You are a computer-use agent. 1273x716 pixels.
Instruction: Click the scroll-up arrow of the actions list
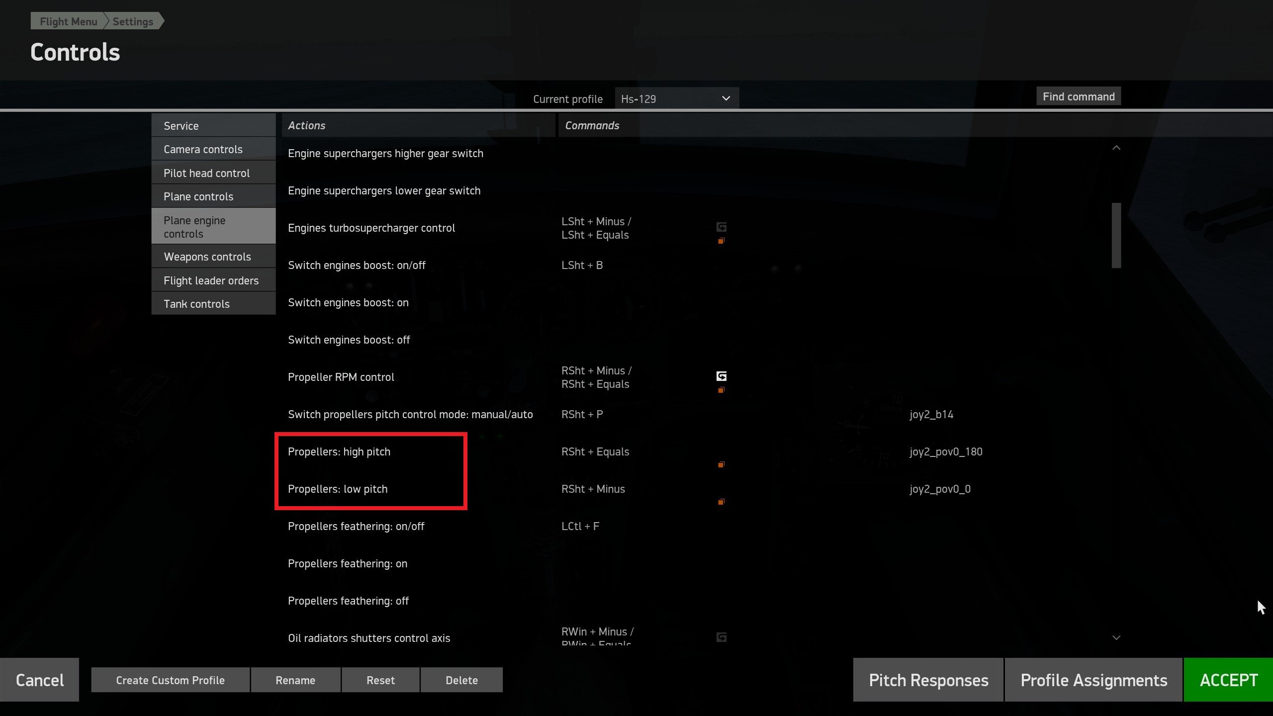coord(1116,148)
